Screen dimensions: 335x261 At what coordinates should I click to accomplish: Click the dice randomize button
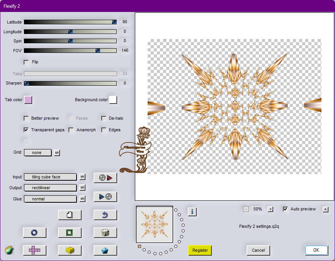pyautogui.click(x=105, y=232)
